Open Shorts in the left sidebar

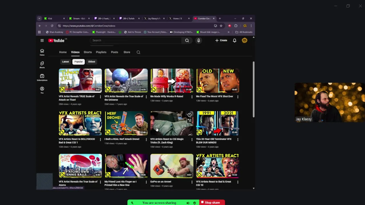(42, 65)
